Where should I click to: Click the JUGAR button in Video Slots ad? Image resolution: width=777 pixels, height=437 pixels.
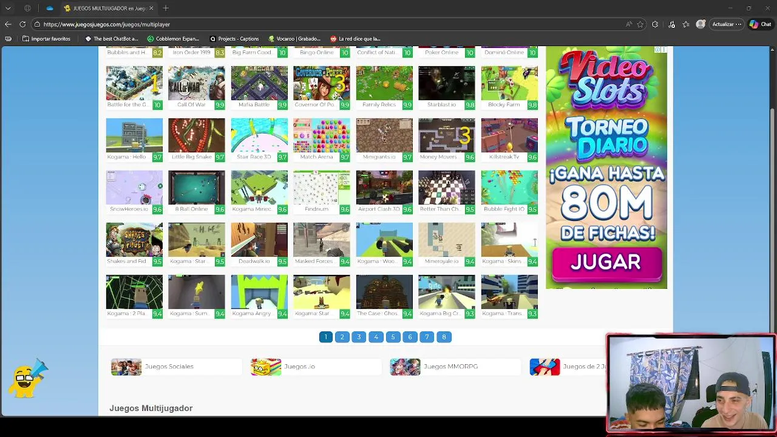coord(606,263)
